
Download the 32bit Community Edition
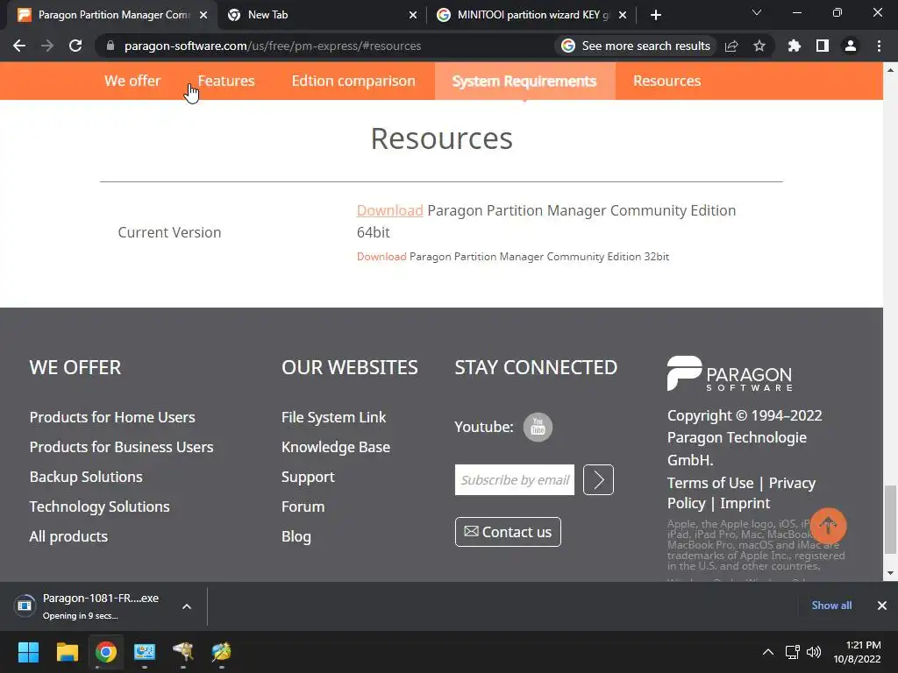tap(381, 257)
